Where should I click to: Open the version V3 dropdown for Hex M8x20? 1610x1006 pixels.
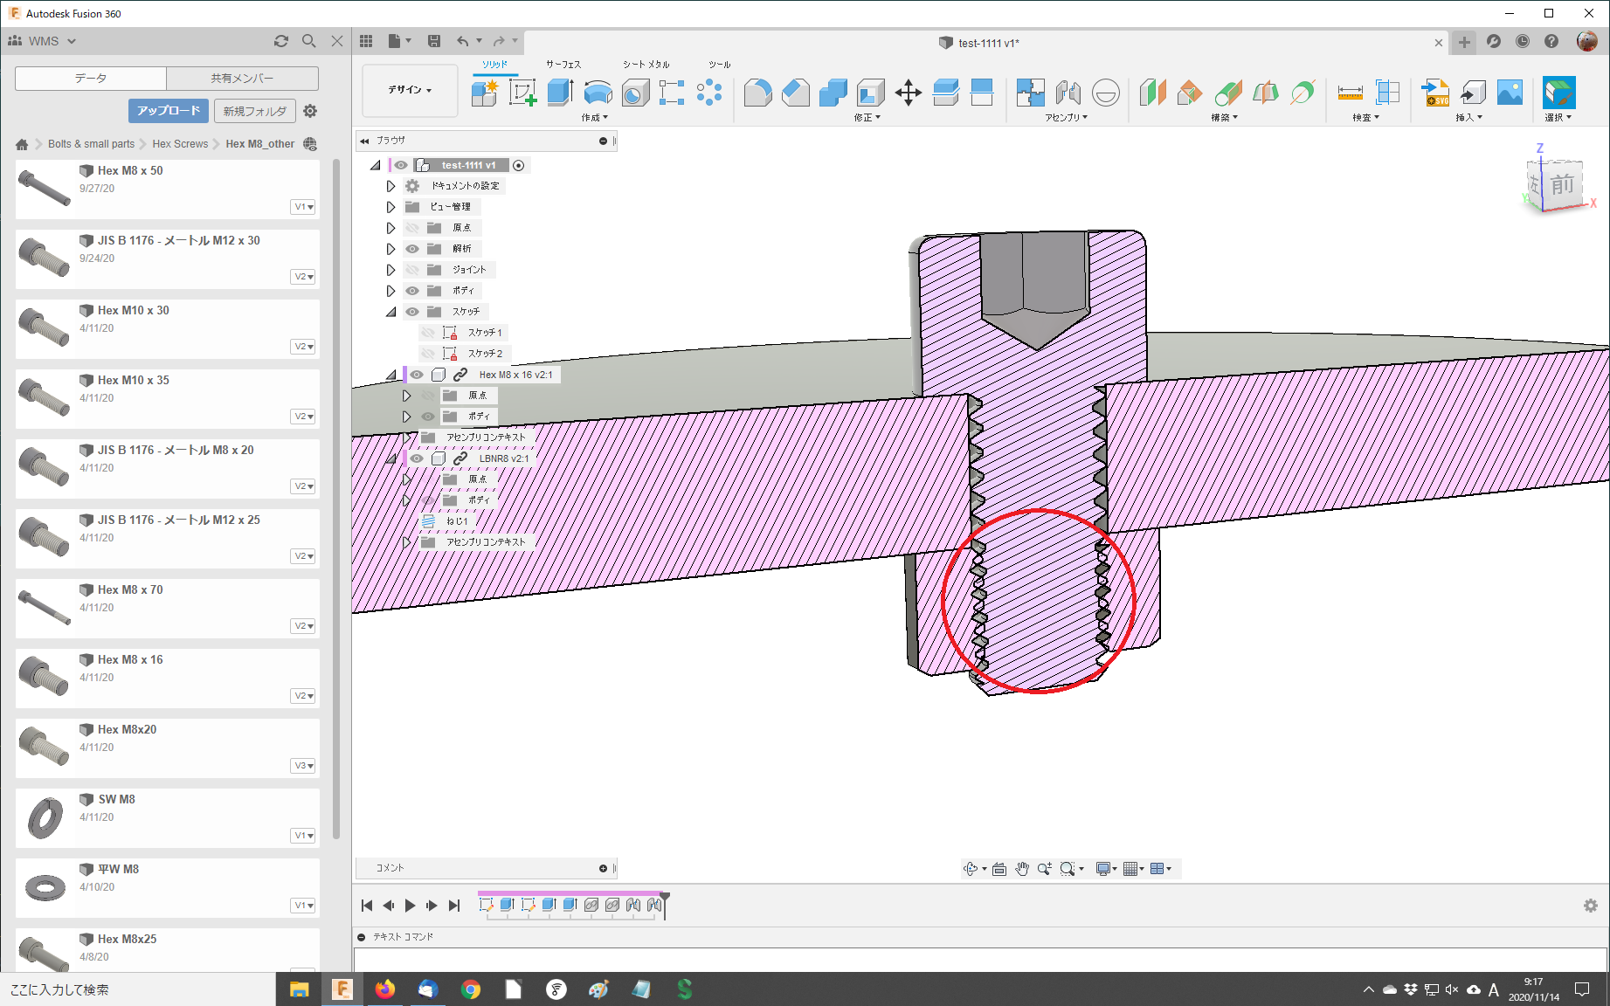[x=303, y=766]
